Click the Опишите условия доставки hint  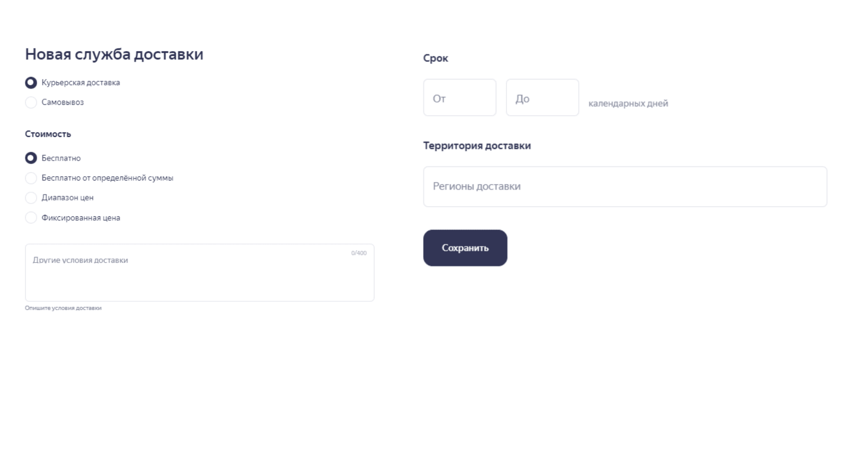(63, 308)
